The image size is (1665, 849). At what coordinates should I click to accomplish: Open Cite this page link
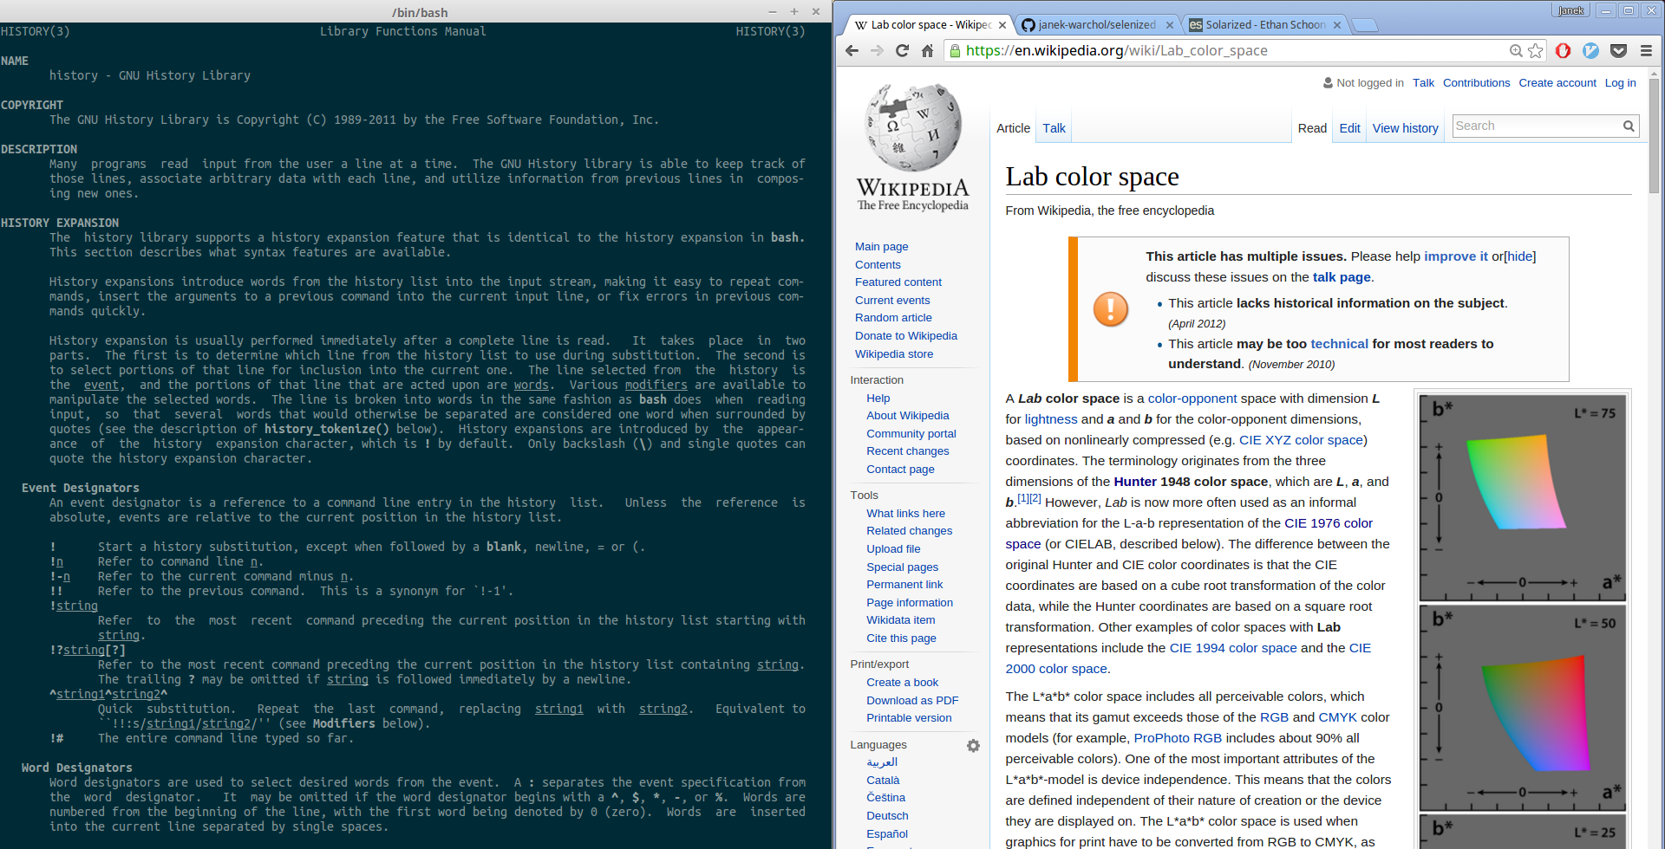[x=901, y=638]
